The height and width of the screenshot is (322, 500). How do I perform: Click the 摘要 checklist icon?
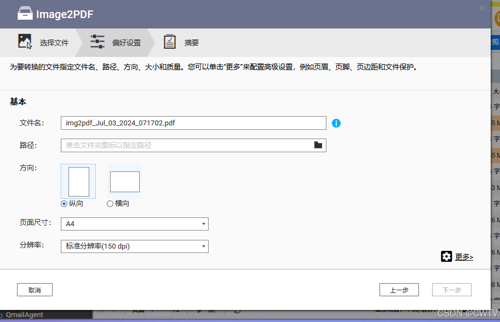click(170, 42)
